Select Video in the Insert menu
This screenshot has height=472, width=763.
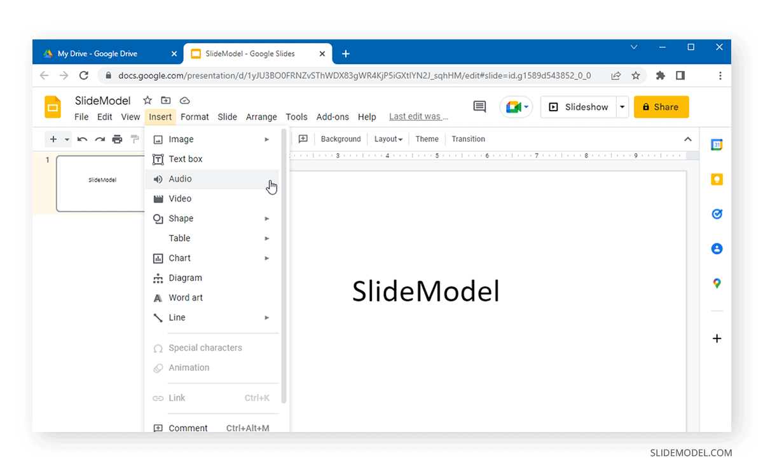point(212,199)
